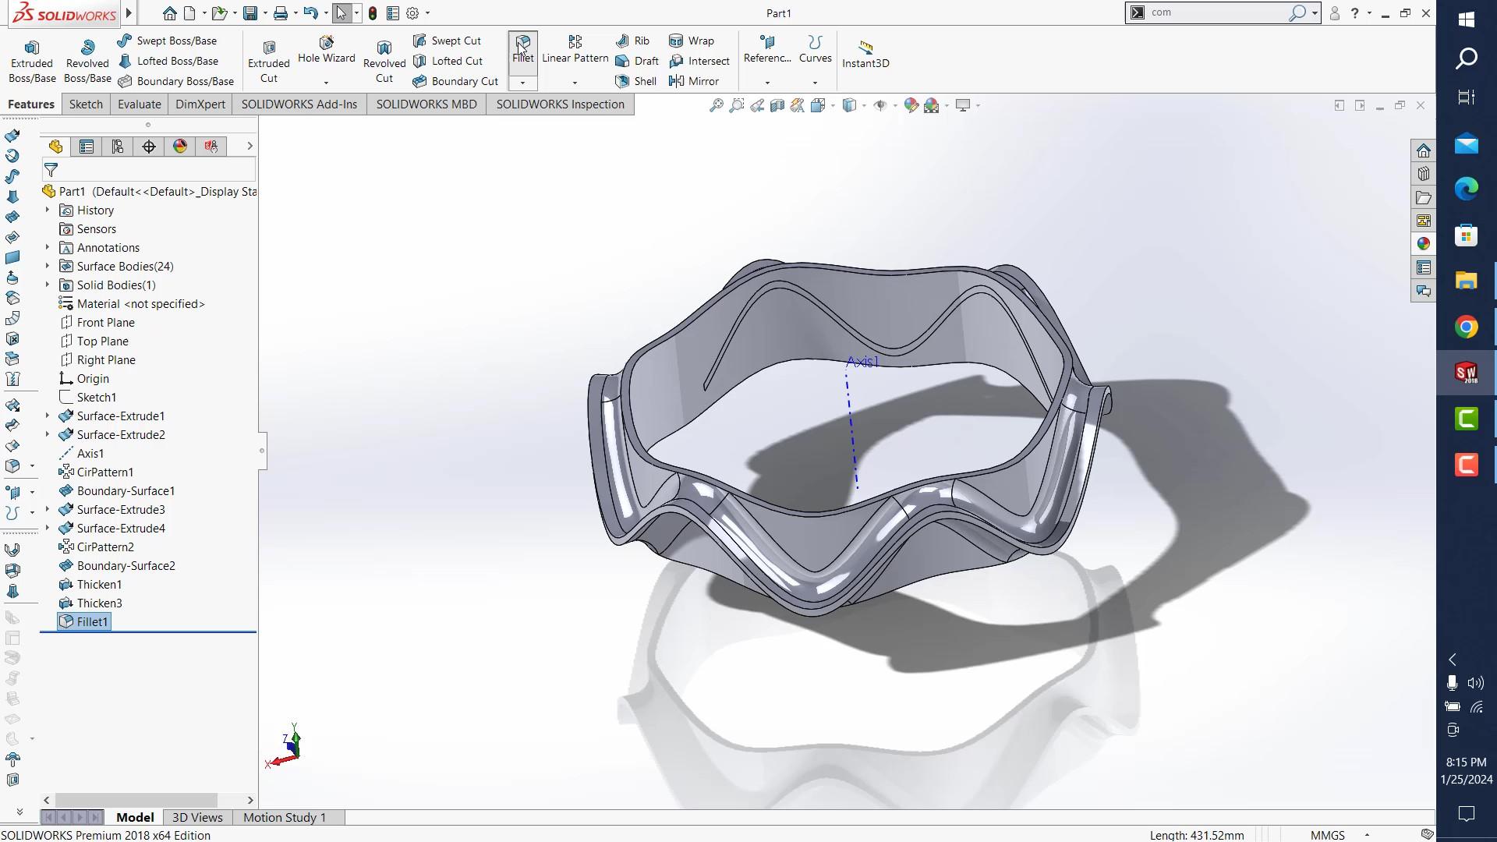Select the Fillet1 feature in tree

click(91, 622)
